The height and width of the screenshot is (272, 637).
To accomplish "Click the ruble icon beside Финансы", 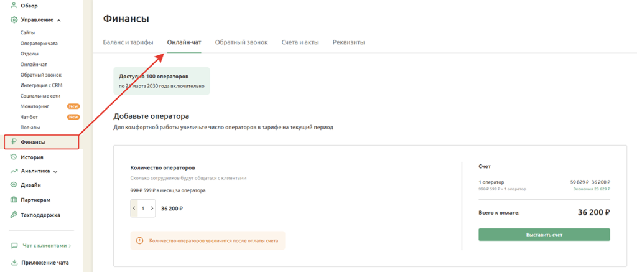I will (14, 142).
